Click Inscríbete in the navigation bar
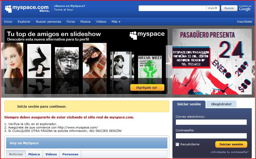Screen dimensions: 256x159 pos(244,22)
